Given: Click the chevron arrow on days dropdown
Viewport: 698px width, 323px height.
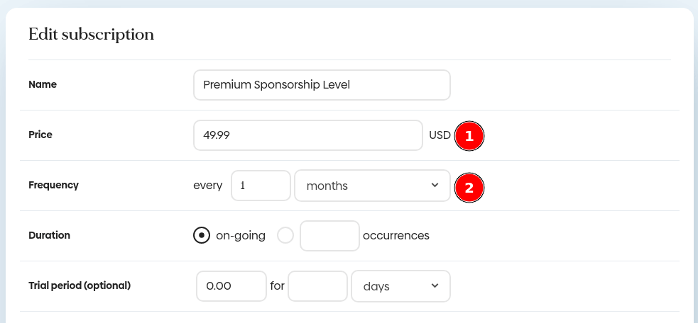Looking at the screenshot, I should pos(435,286).
